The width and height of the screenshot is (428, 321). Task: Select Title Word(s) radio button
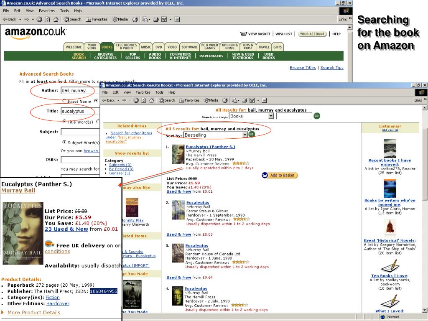click(x=64, y=121)
